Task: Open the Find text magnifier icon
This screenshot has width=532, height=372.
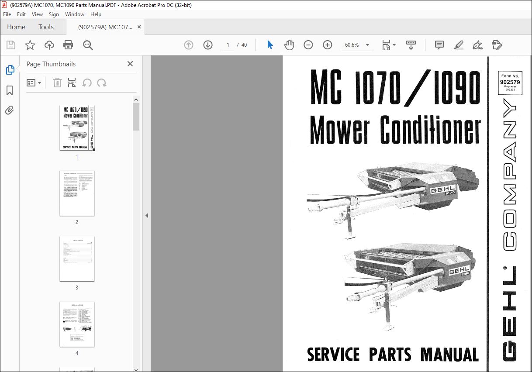Action: pos(88,45)
